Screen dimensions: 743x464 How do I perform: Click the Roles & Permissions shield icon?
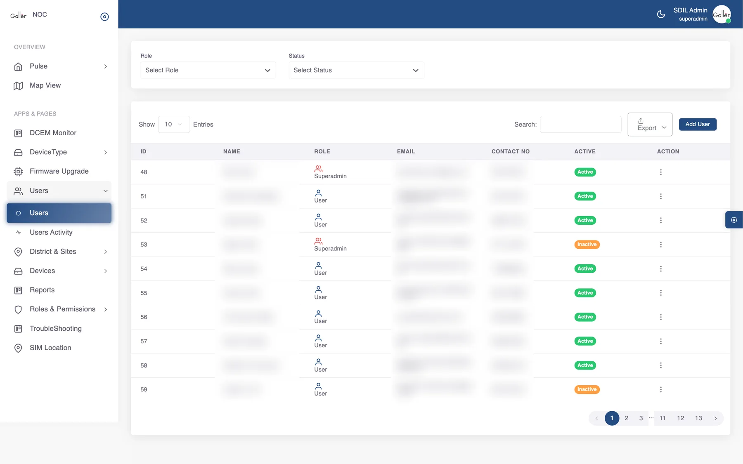pyautogui.click(x=18, y=309)
